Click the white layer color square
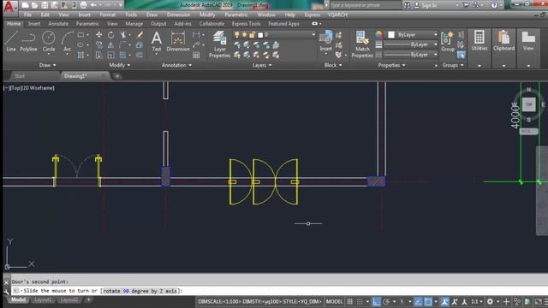 point(260,35)
